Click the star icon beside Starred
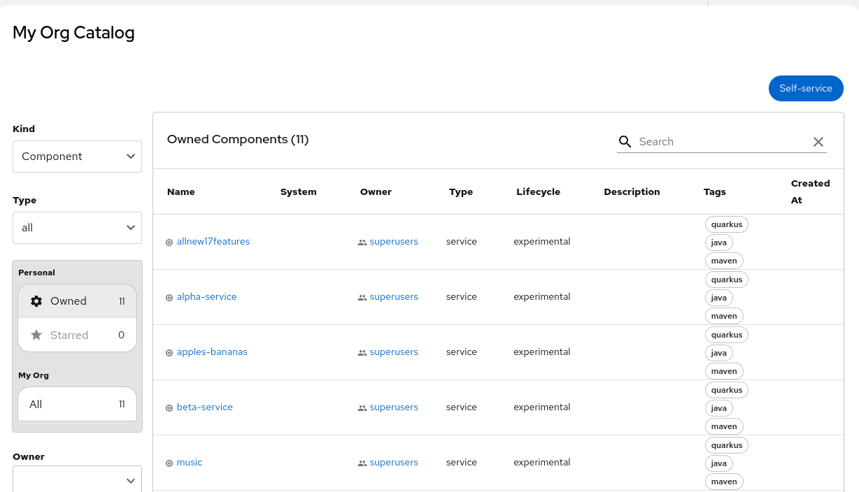 [36, 335]
